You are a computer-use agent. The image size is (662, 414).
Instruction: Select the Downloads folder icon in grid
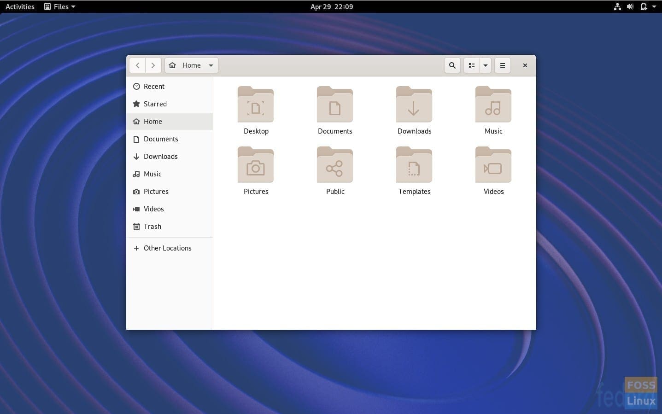click(414, 105)
